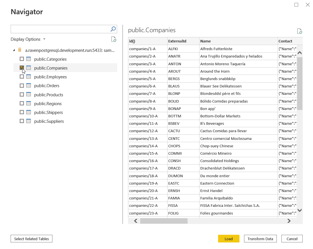Click the table icon next to public.Regions
The height and width of the screenshot is (249, 313).
coord(29,103)
